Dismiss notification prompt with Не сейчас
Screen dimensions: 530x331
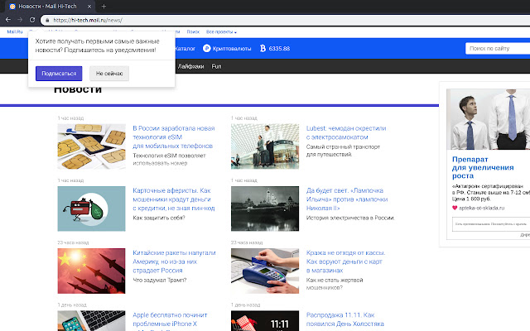tap(109, 74)
